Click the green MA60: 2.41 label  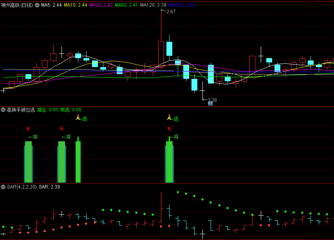[x=126, y=5]
